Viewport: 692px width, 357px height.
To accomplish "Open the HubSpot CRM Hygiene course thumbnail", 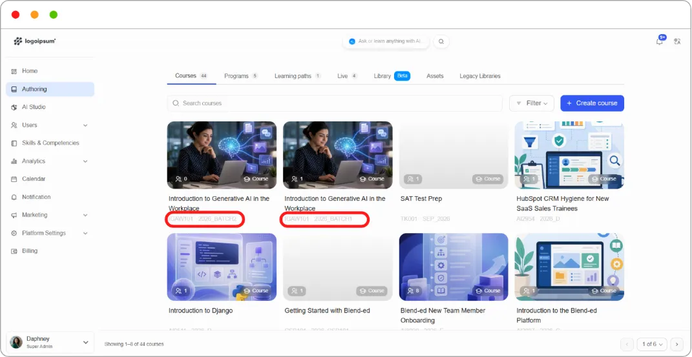I will coord(569,155).
